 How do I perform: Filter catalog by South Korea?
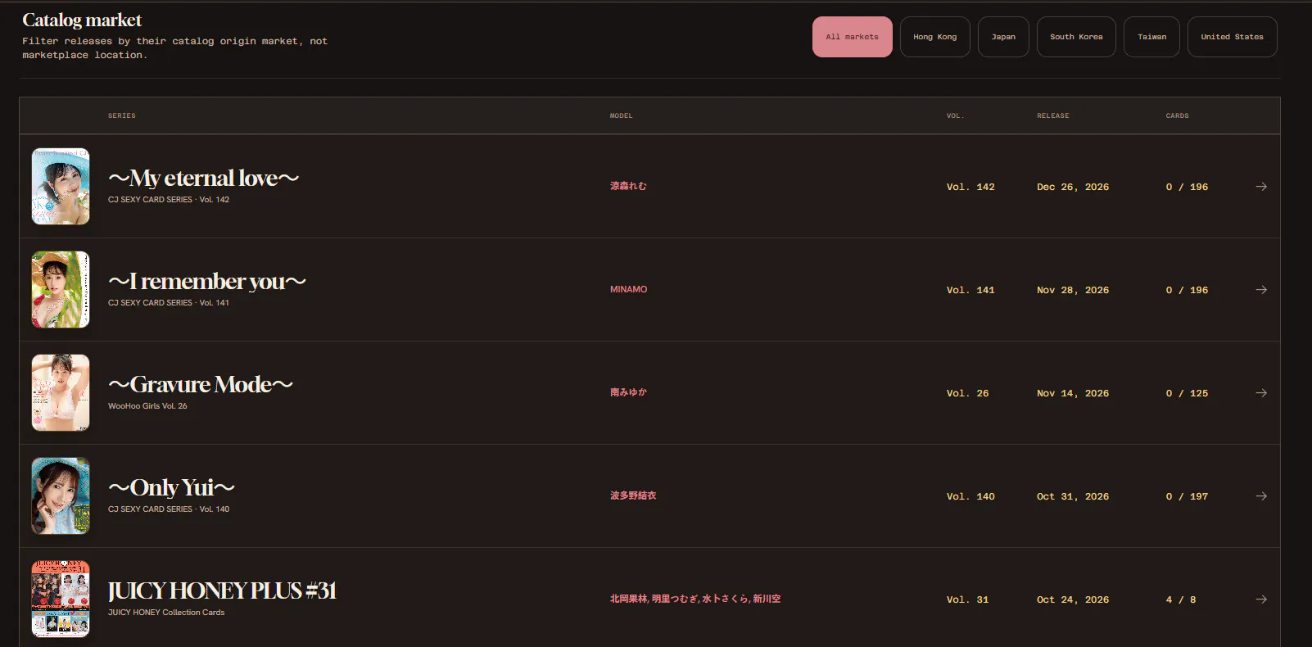pyautogui.click(x=1076, y=37)
